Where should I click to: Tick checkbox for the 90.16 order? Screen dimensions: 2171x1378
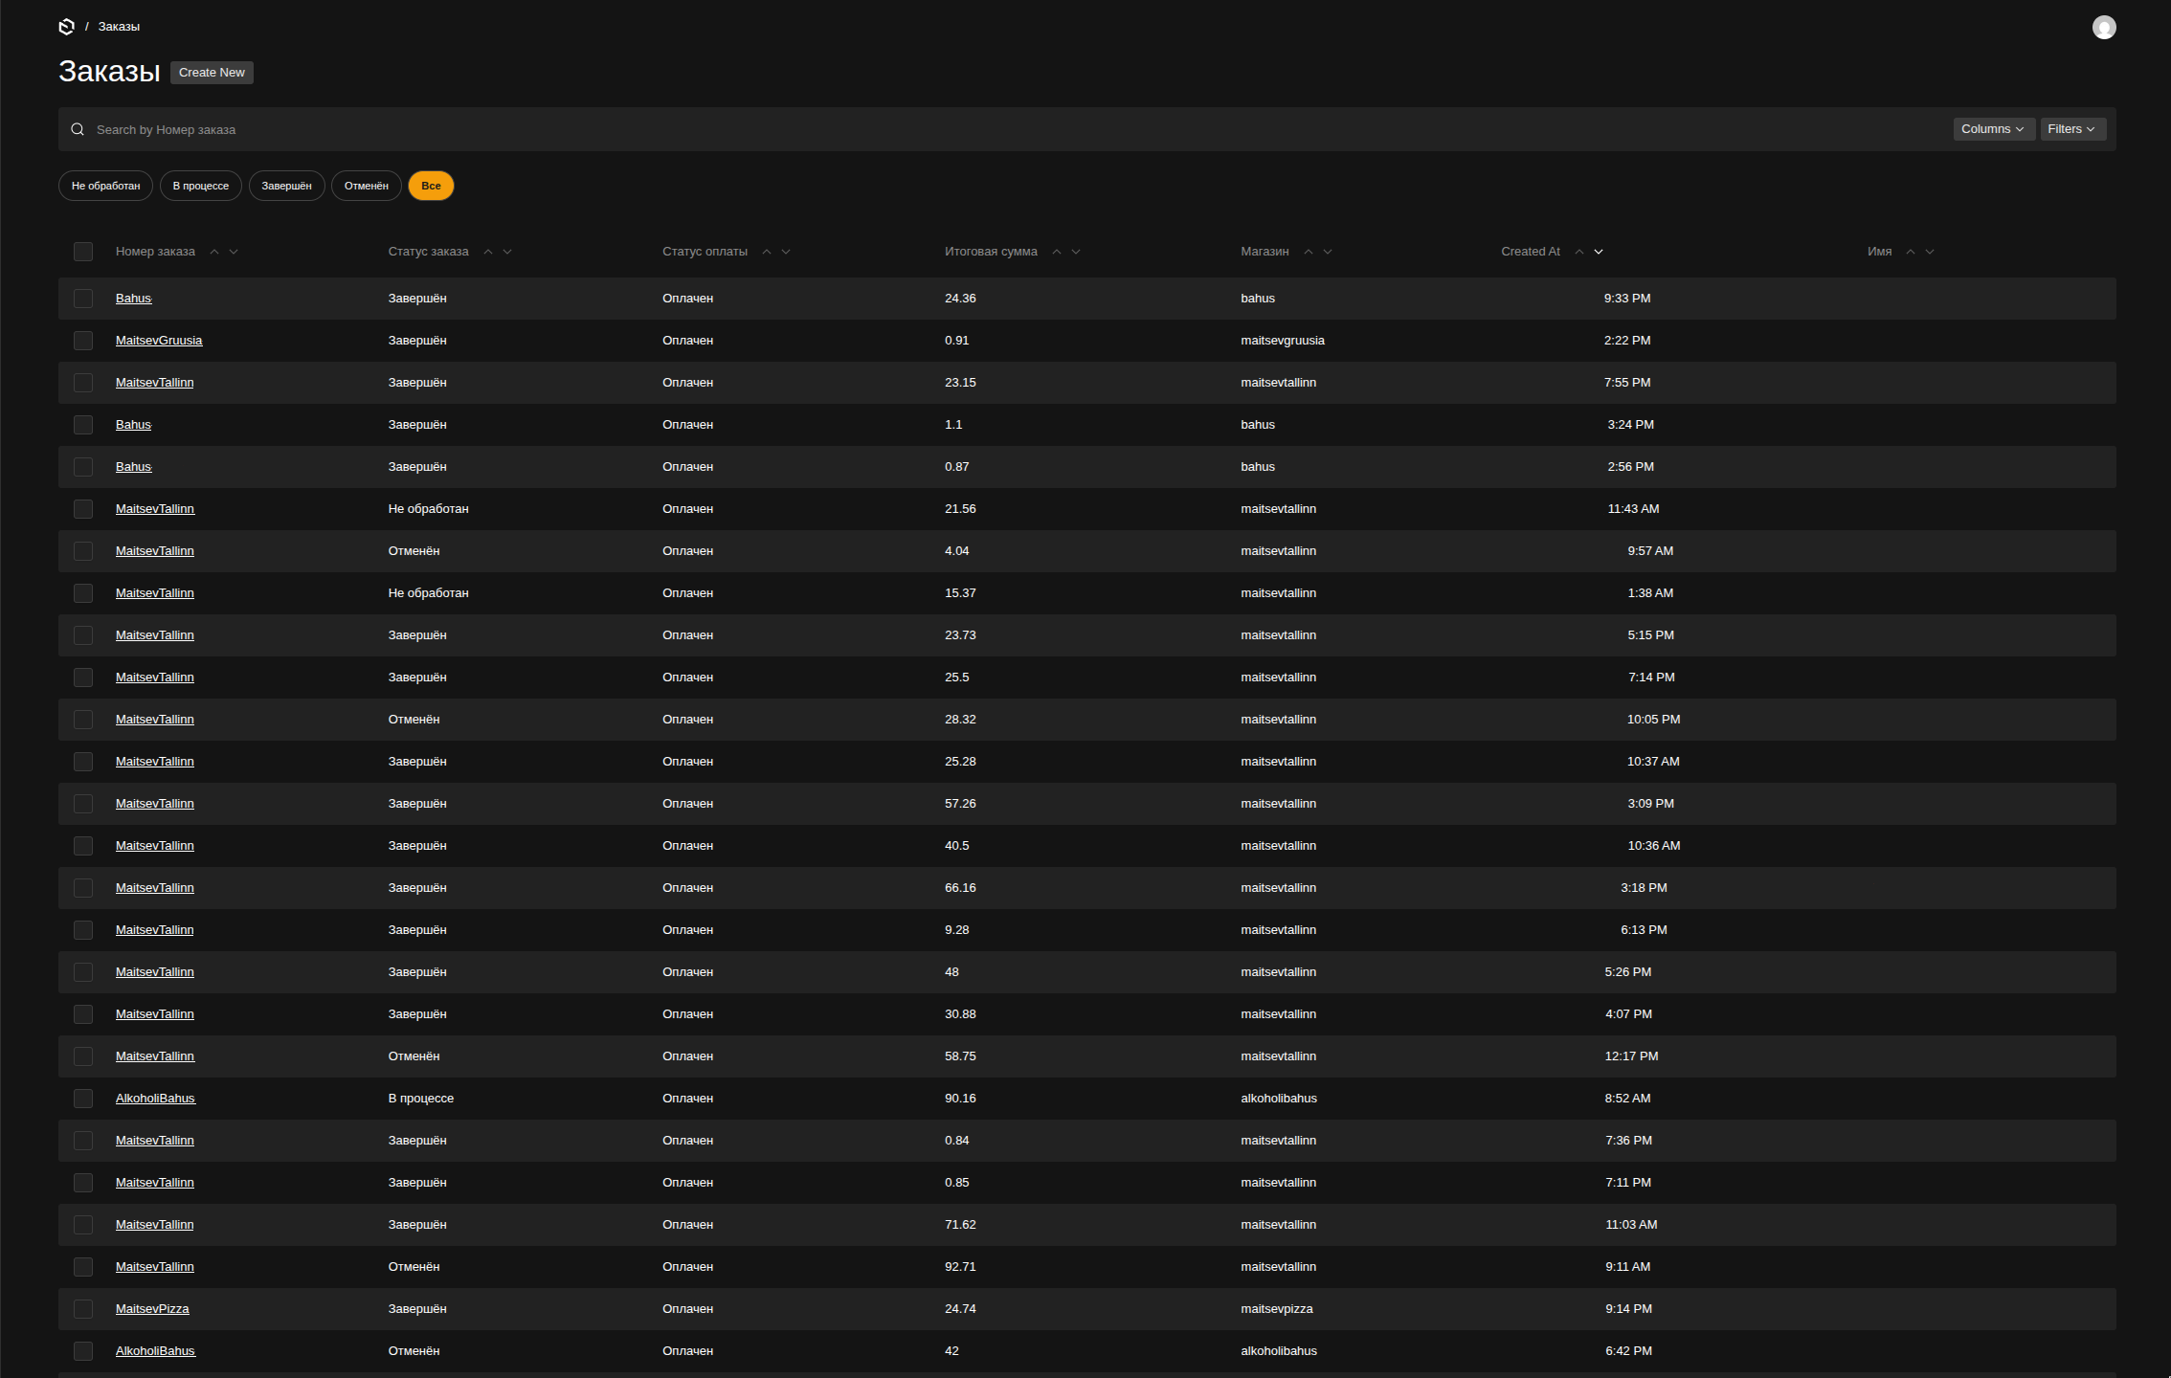click(x=83, y=1099)
